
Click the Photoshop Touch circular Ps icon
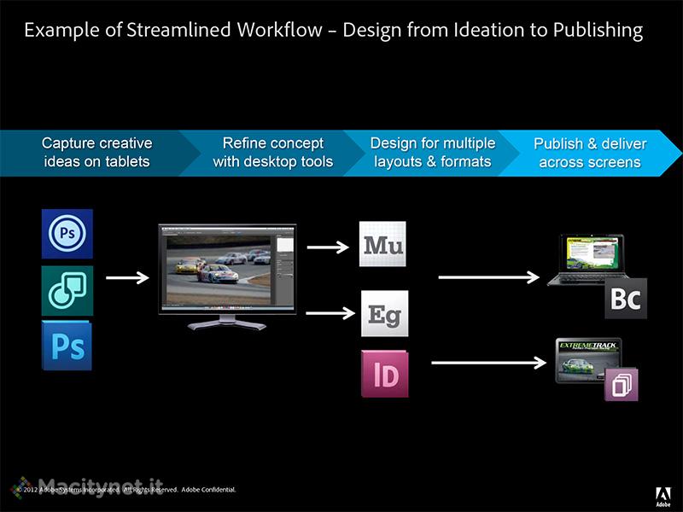point(67,234)
